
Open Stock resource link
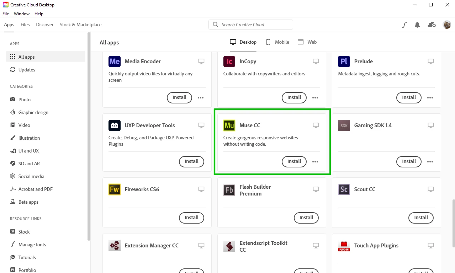[46, 232]
